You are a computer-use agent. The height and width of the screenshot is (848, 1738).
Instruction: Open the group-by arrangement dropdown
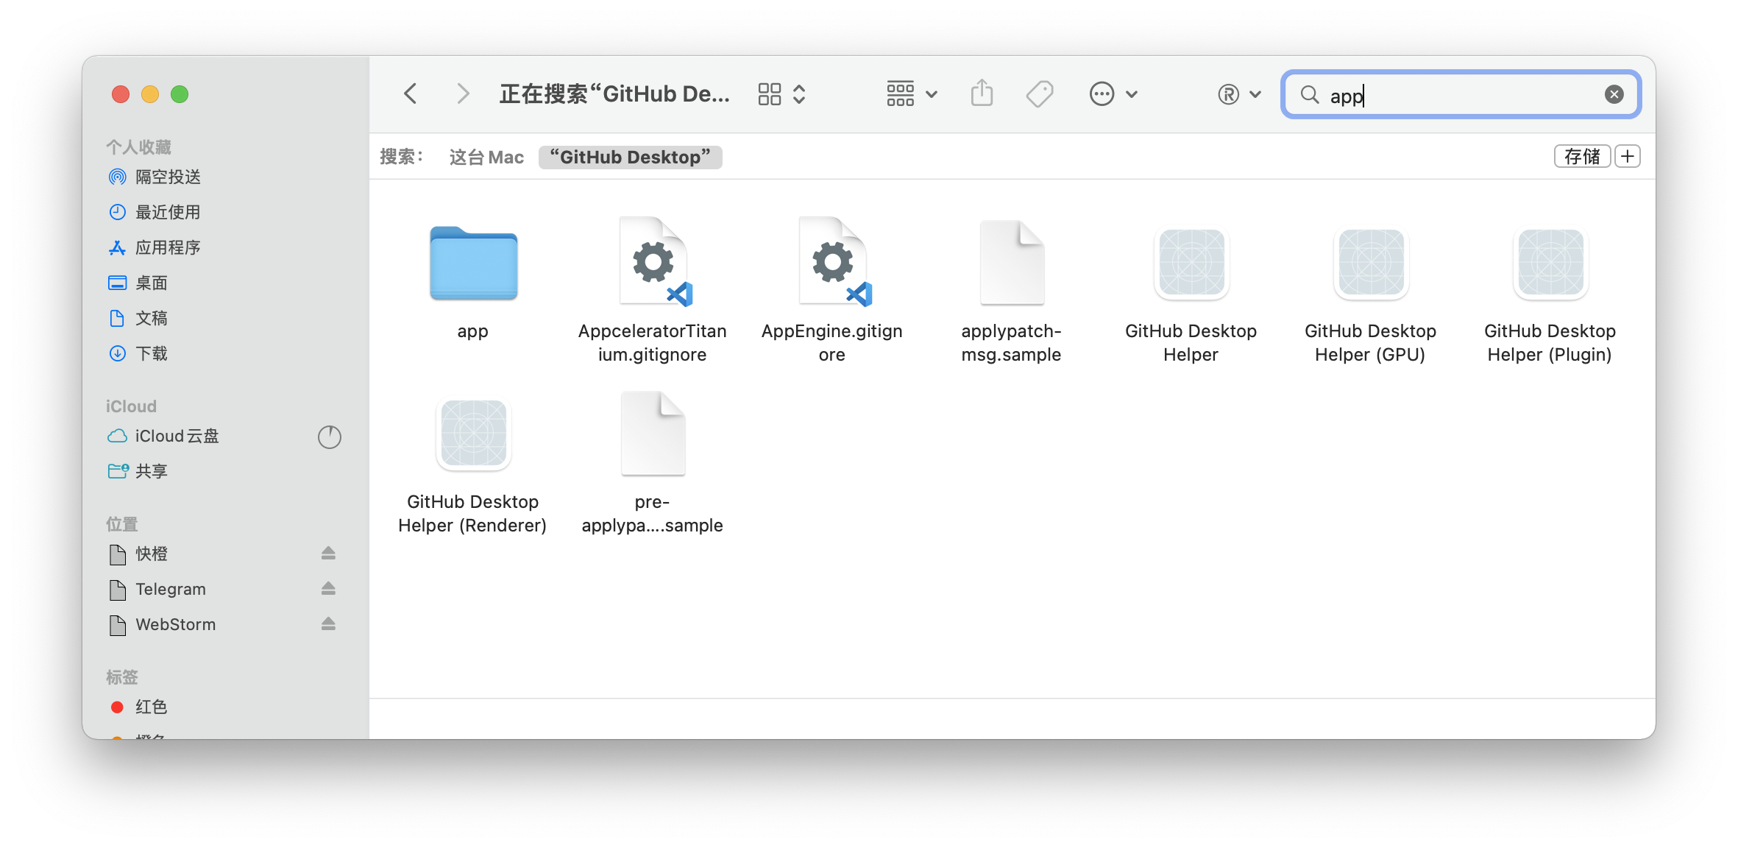click(x=912, y=94)
